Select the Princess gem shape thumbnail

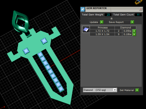coord(86,29)
